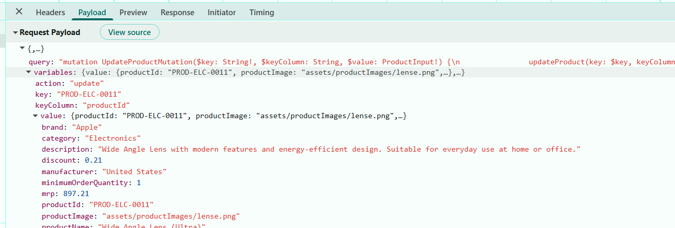Collapse the root object arrow
This screenshot has width=675, height=228.
[22, 49]
